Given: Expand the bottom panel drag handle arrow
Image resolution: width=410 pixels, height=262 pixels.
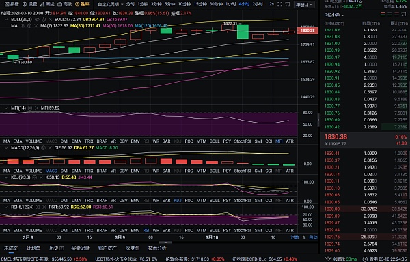Looking at the screenshot, I should click(165, 242).
